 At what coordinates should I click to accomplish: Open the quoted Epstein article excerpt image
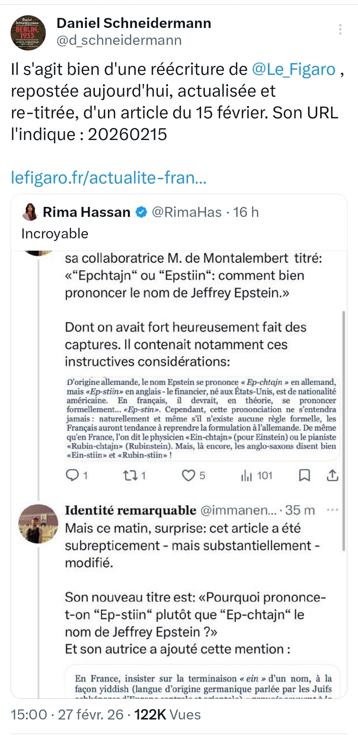pos(201,418)
